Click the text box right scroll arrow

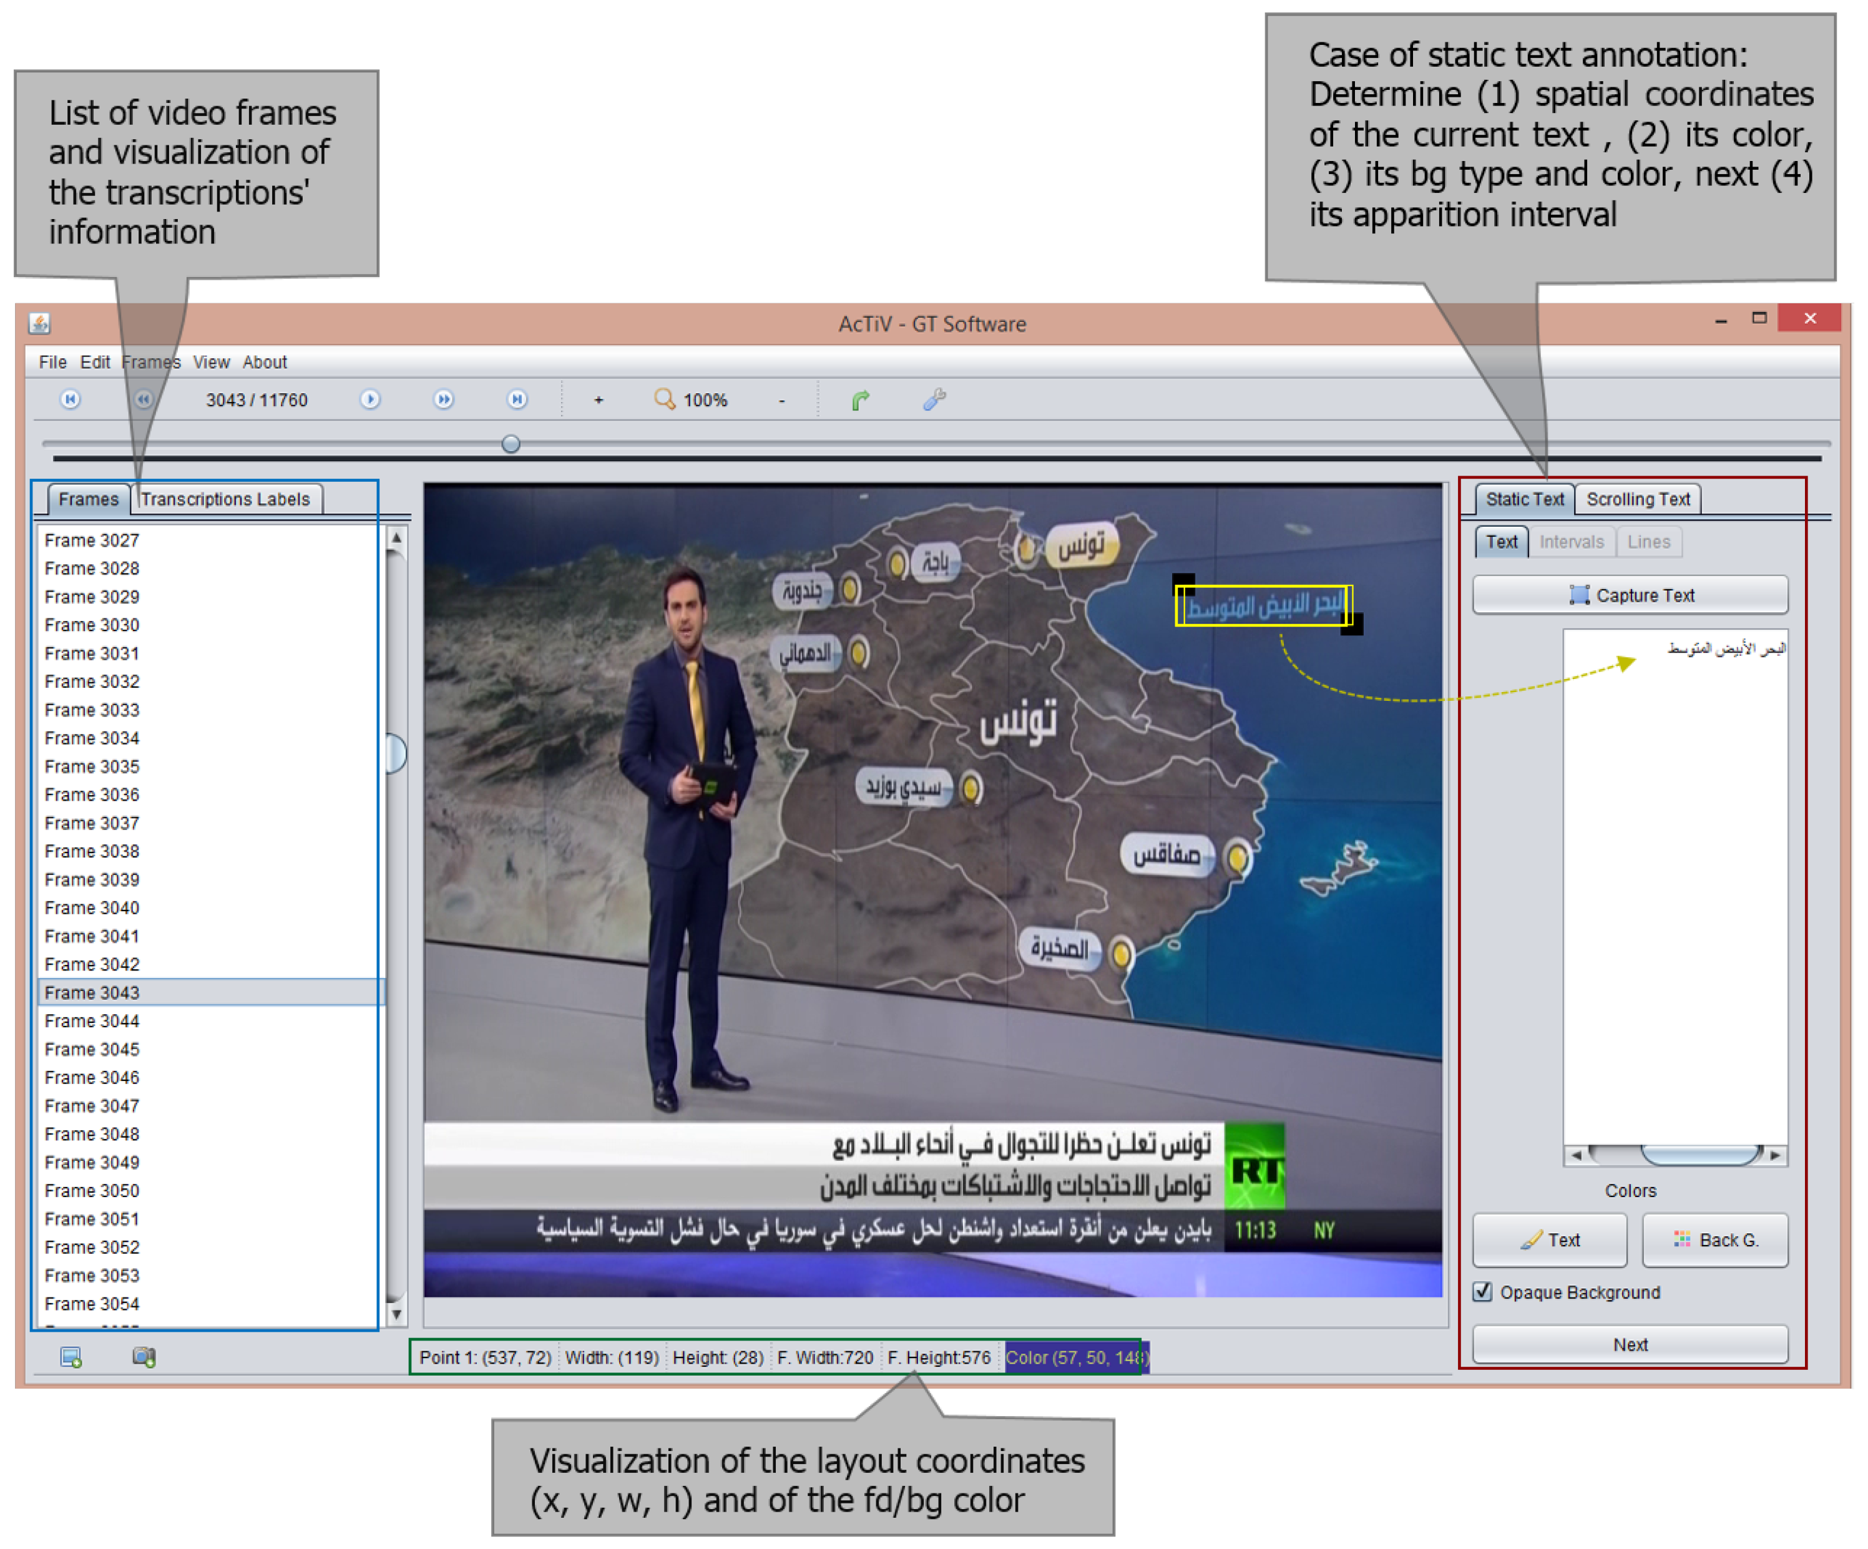[x=1774, y=1155]
